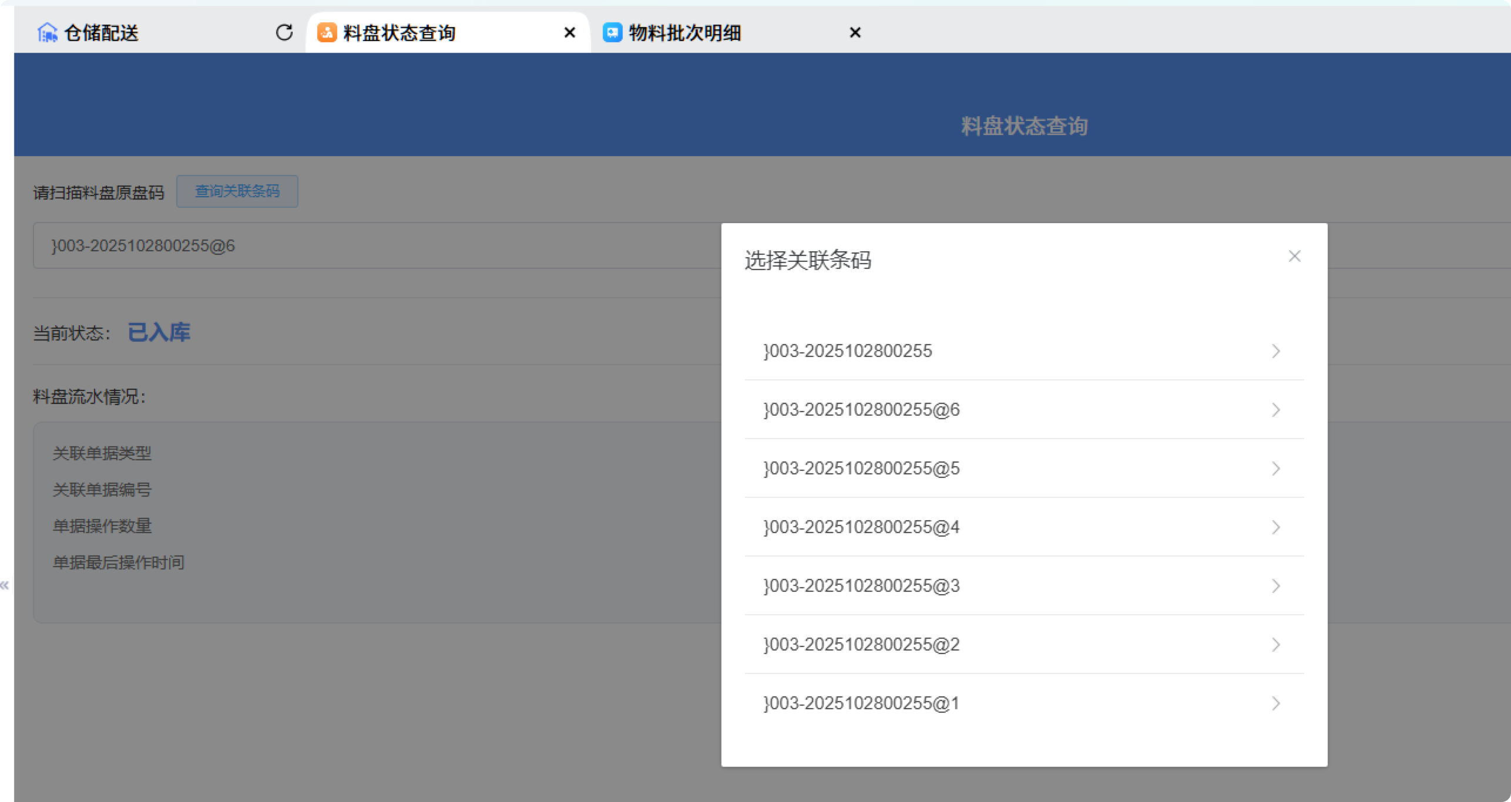The width and height of the screenshot is (1511, 802).
Task: Click the 仓储配送 home warehouse icon
Action: coord(47,32)
